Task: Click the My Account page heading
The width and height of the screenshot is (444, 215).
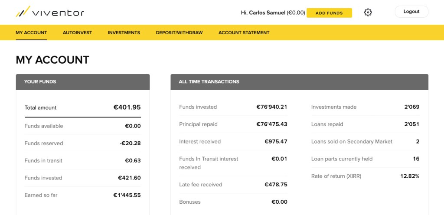Action: 52,60
